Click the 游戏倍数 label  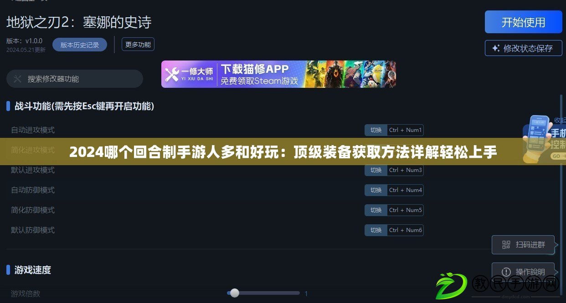(x=26, y=294)
